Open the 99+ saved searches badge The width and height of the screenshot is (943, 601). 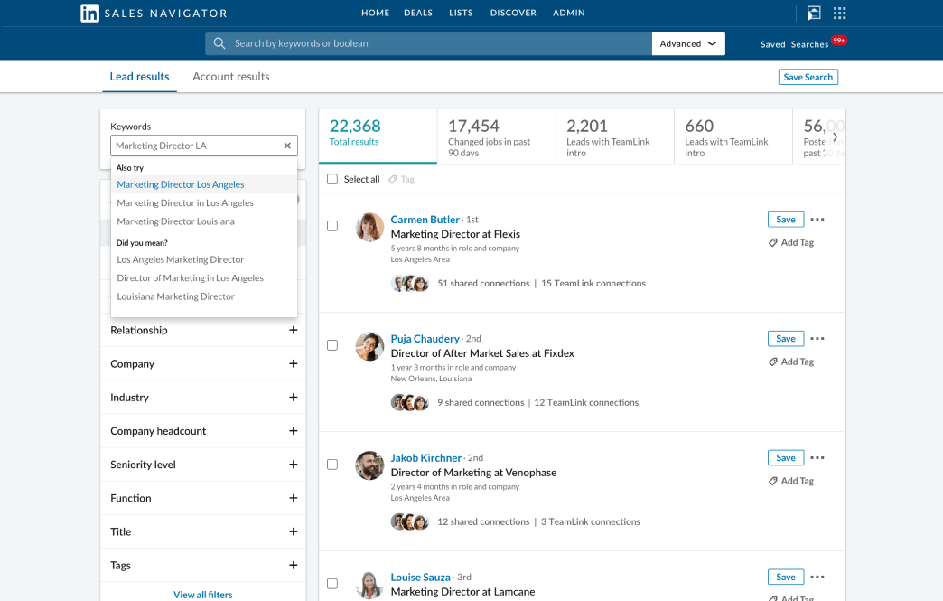tap(839, 41)
